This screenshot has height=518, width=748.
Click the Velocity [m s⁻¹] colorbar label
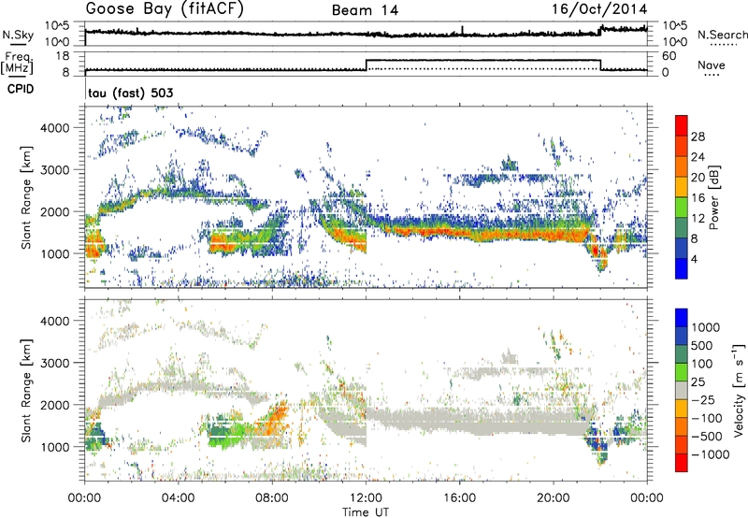point(739,390)
